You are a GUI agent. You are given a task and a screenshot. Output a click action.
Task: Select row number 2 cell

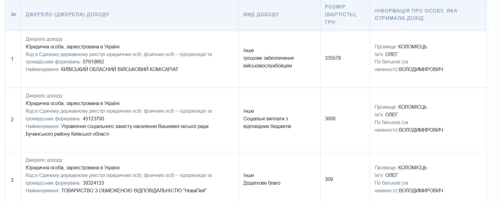tap(12, 119)
